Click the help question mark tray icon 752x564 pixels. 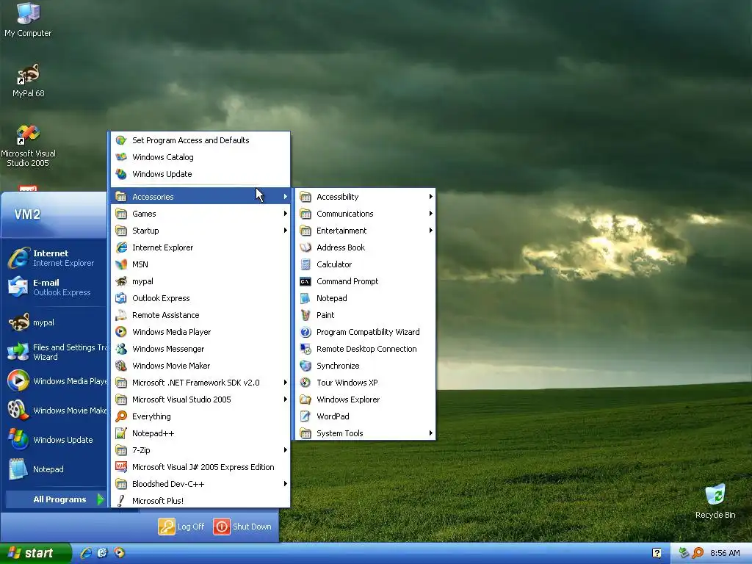coord(657,554)
